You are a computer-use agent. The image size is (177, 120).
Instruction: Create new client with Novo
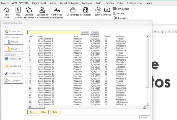pos(32,112)
